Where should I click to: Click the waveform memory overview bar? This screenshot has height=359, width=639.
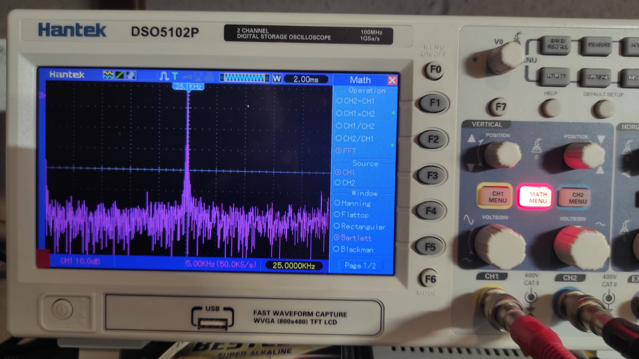[x=245, y=78]
